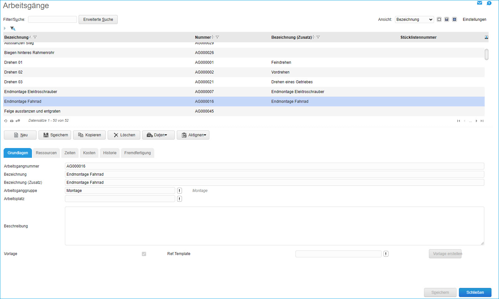The width and height of the screenshot is (499, 299).
Task: Switch to split view layout toggle
Action: (x=446, y=20)
